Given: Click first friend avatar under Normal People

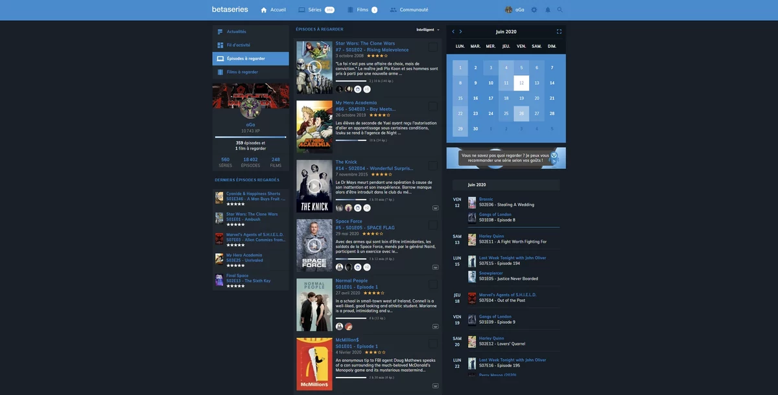Looking at the screenshot, I should pos(339,326).
